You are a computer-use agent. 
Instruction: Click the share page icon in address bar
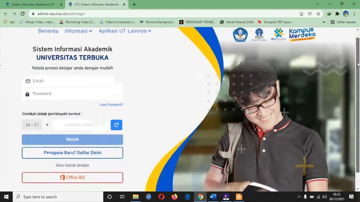pos(310,14)
